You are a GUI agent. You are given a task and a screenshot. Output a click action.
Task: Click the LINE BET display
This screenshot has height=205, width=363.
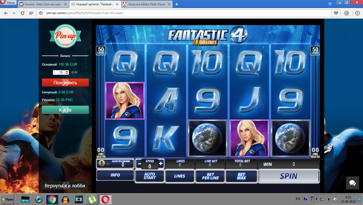coord(210,164)
